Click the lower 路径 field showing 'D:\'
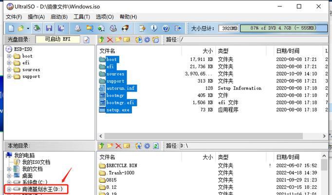 click(x=254, y=146)
